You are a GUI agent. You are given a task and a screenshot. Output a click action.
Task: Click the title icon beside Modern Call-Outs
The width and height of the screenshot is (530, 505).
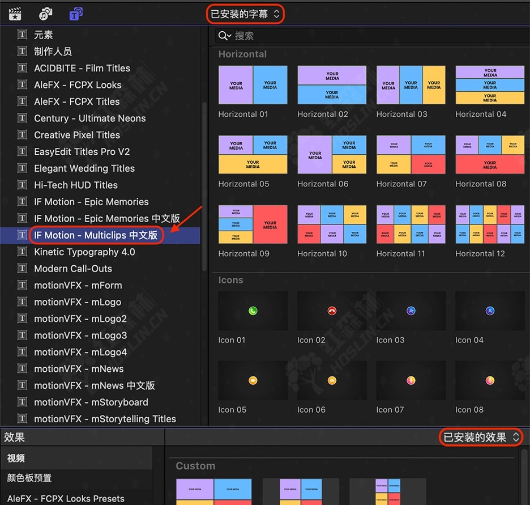[x=22, y=269]
